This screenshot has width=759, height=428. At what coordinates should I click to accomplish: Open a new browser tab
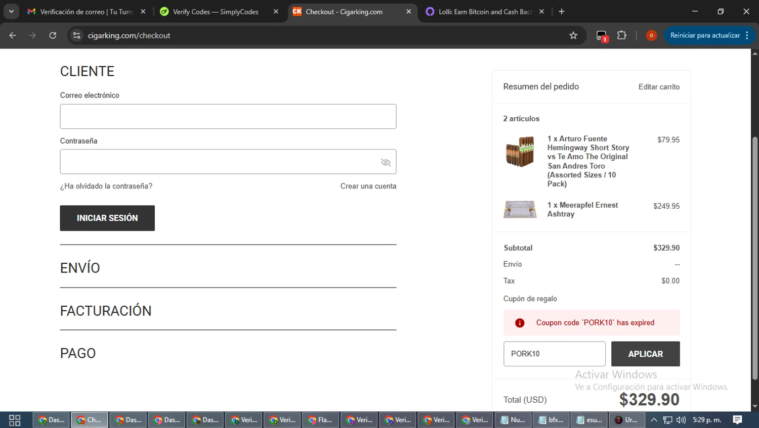pyautogui.click(x=562, y=12)
